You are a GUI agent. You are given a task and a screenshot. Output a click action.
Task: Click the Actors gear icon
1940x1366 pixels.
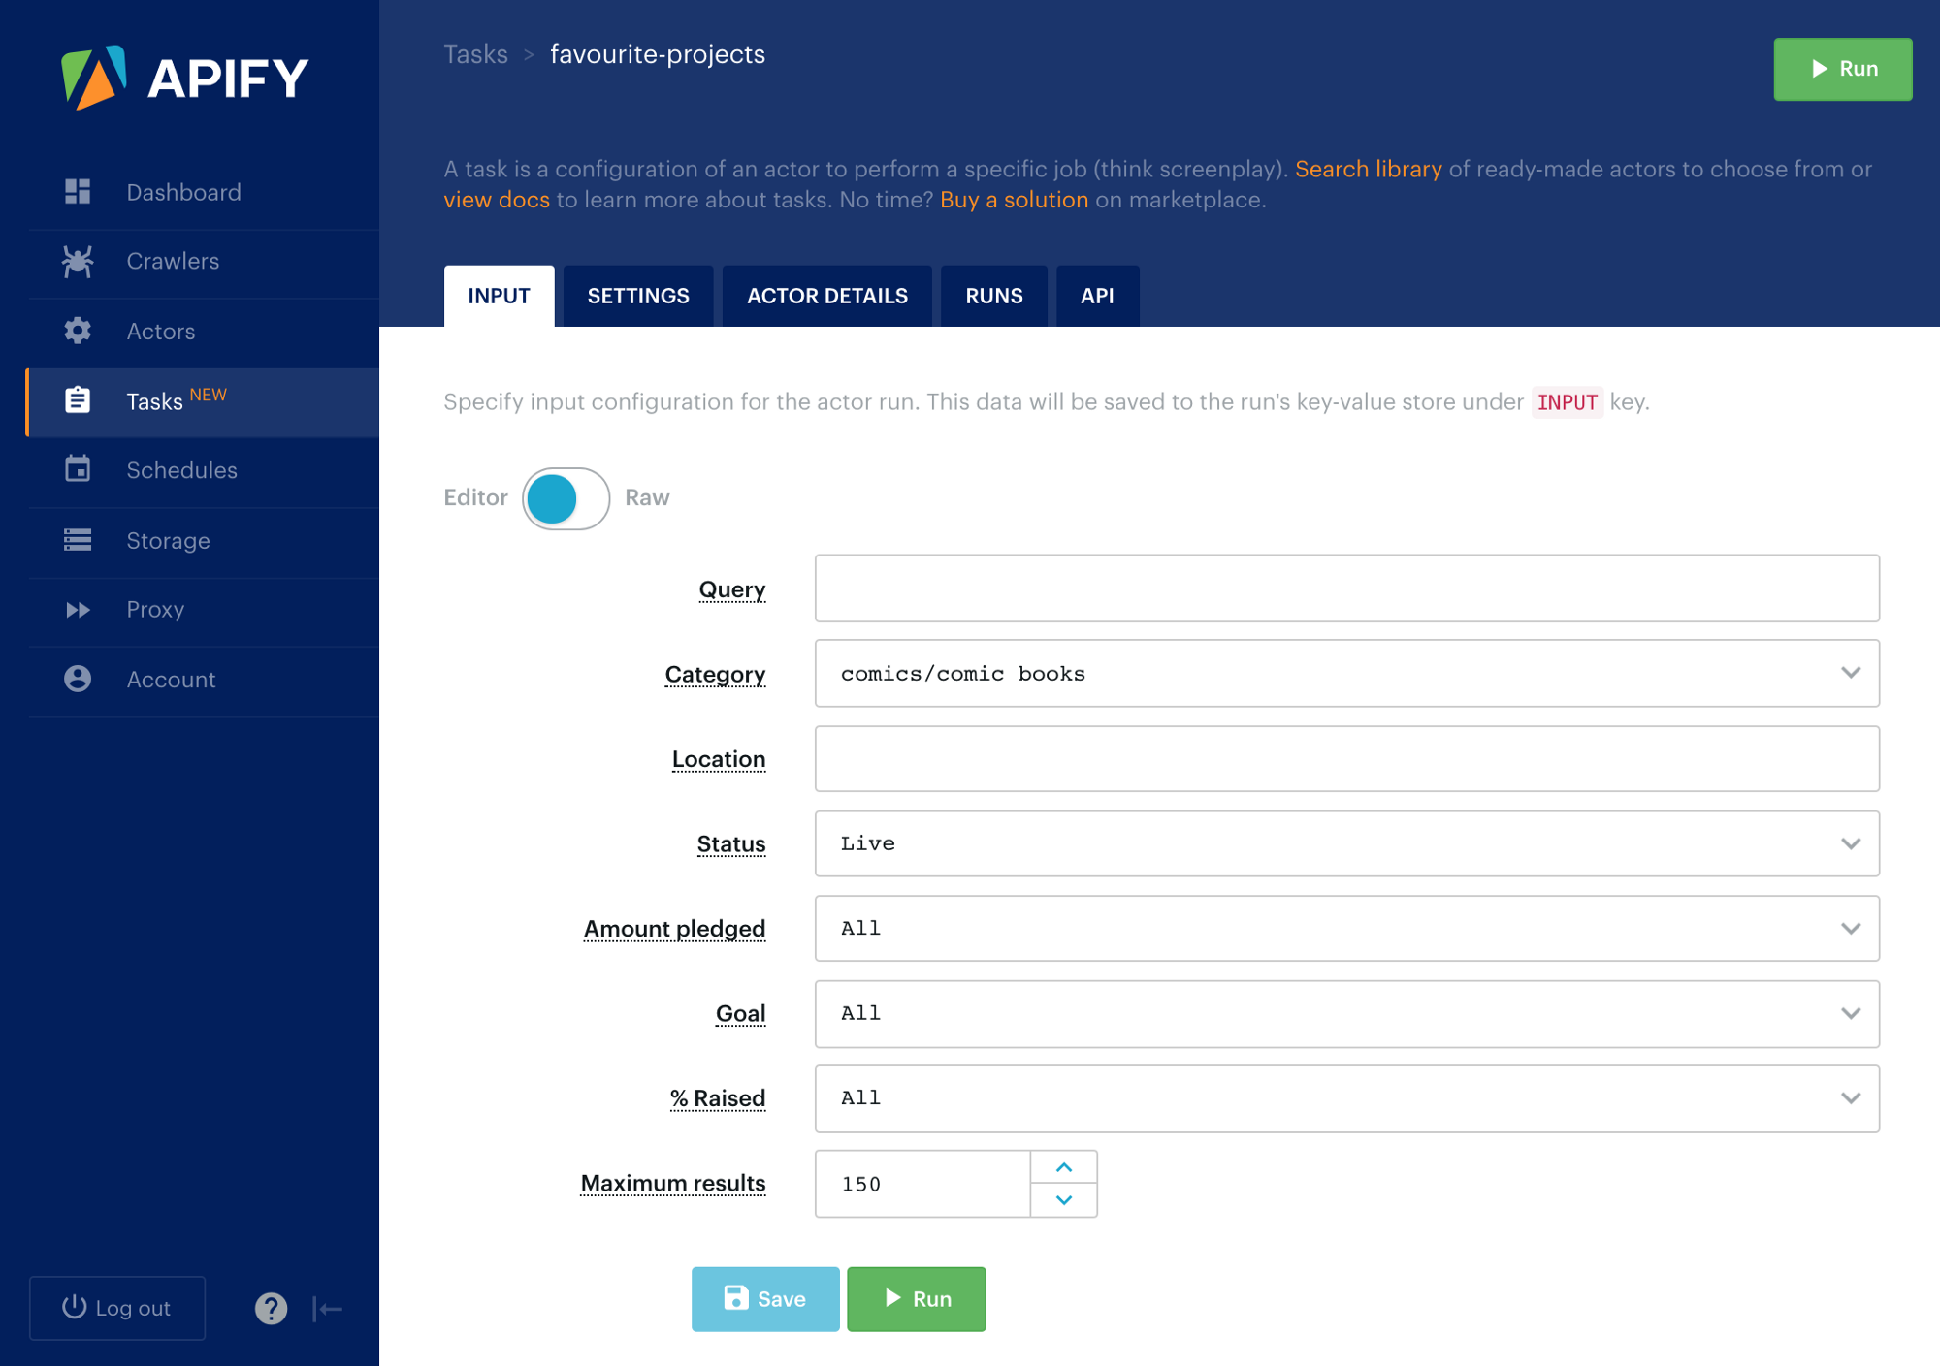pyautogui.click(x=78, y=331)
